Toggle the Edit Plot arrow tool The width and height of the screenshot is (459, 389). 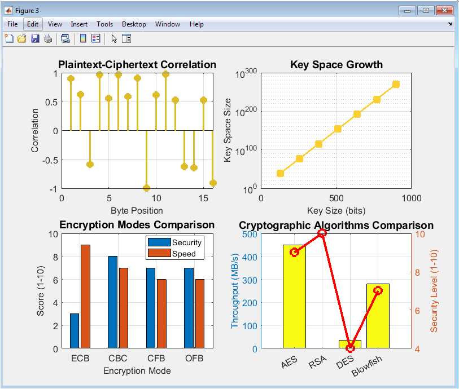(x=113, y=38)
